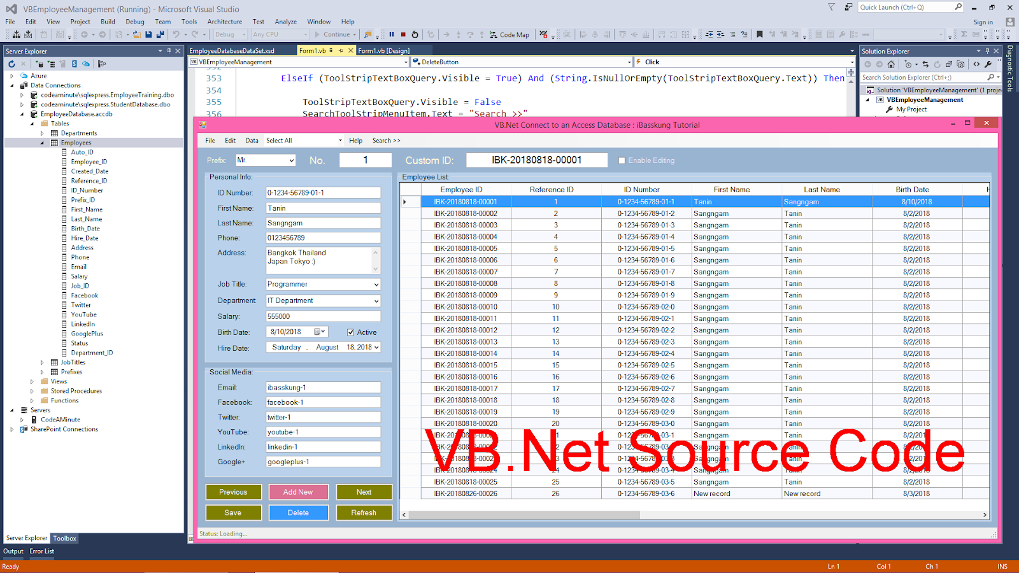
Task: Click the Solution Explorer Home icon
Action: tap(891, 64)
